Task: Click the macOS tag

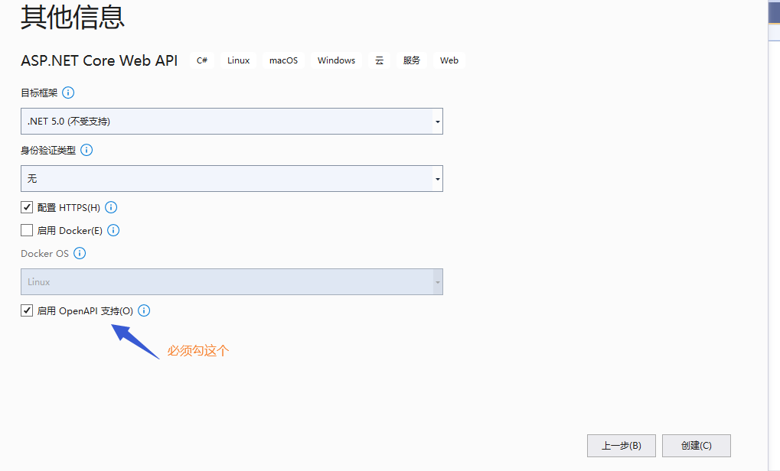Action: [x=283, y=60]
